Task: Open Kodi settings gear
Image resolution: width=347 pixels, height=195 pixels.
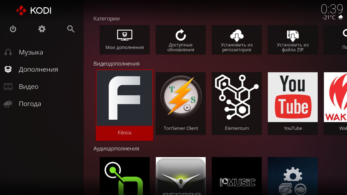Action: point(42,29)
